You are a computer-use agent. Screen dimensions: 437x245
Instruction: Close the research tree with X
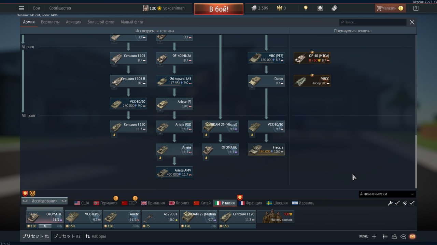coord(412,22)
